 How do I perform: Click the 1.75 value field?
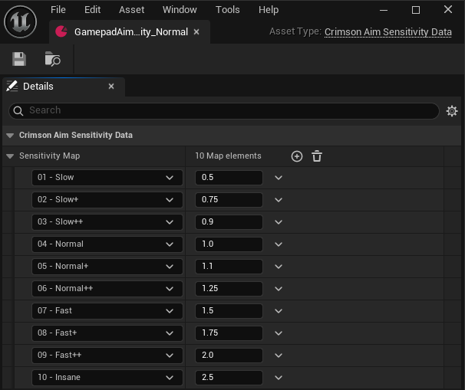tap(229, 333)
